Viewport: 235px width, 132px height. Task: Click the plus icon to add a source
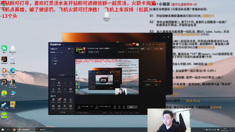(72, 52)
